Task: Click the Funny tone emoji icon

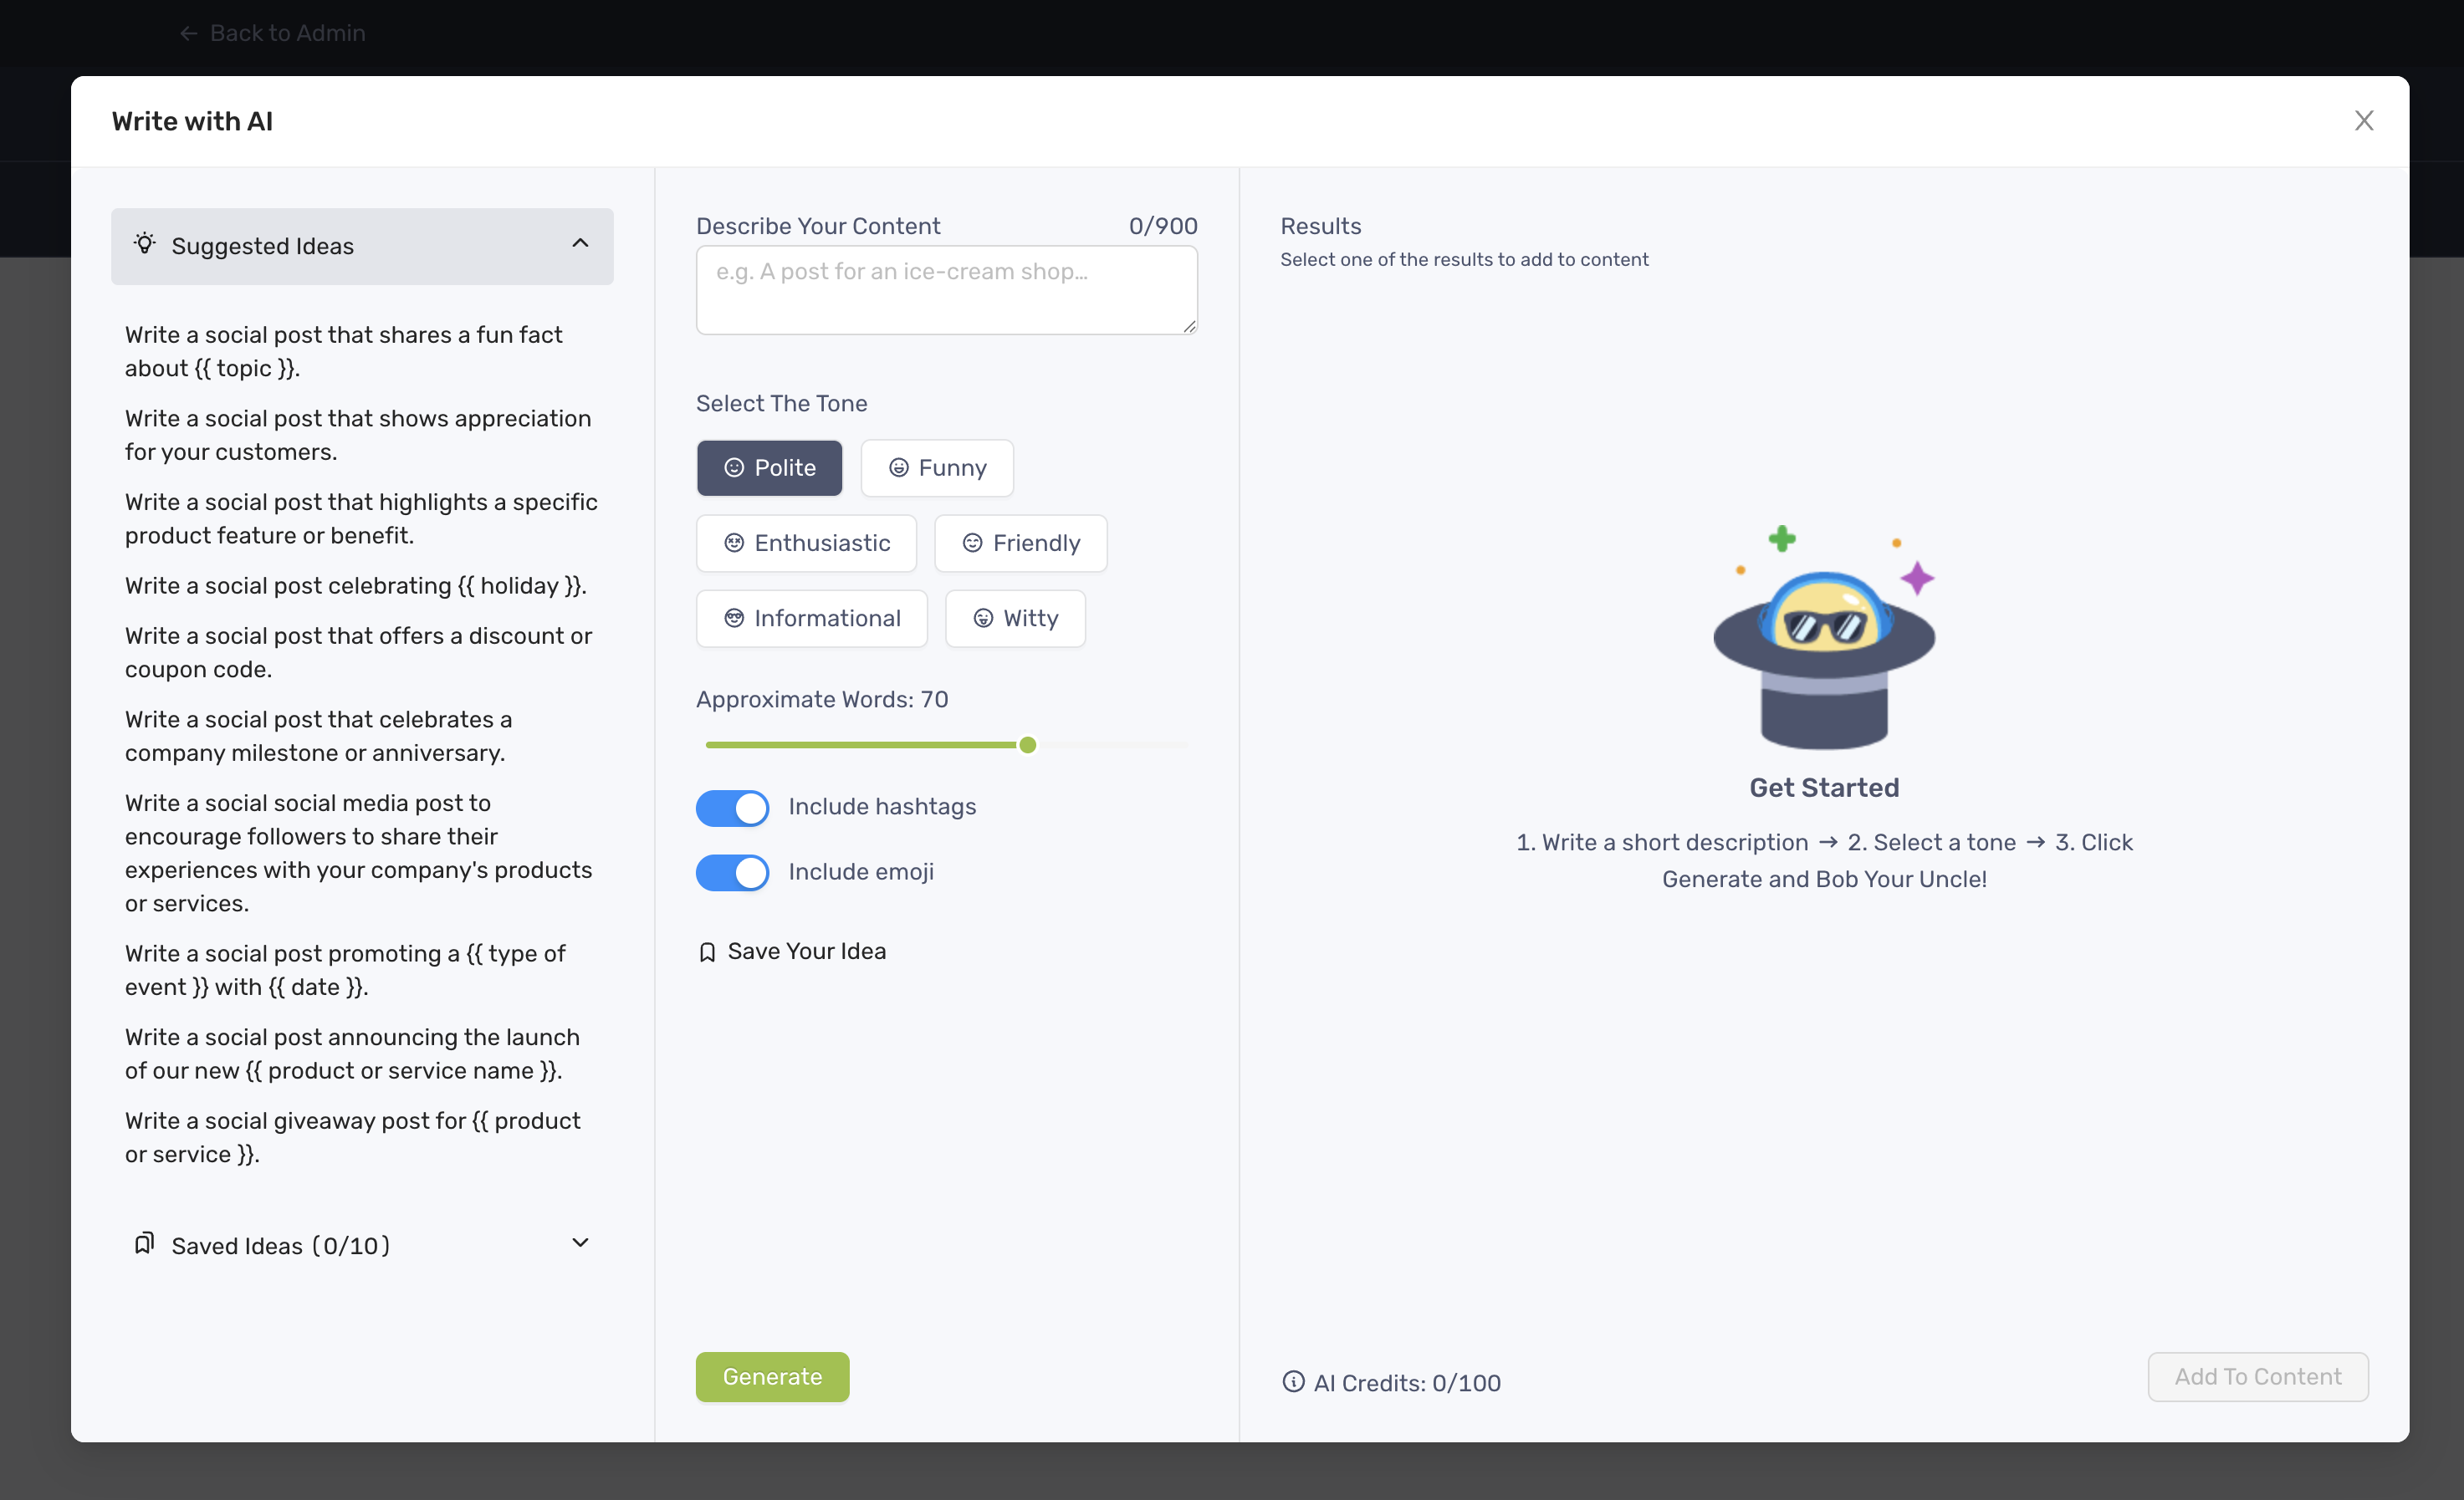Action: pyautogui.click(x=898, y=468)
